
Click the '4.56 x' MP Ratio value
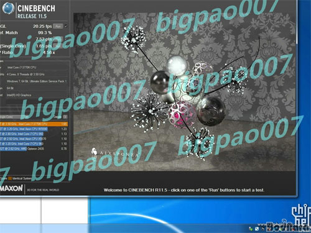(49, 53)
